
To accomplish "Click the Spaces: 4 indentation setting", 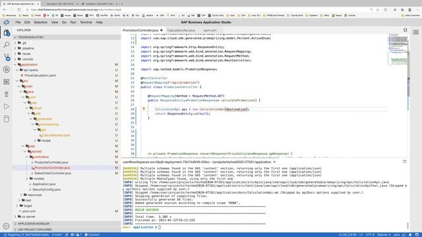I will tap(384, 234).
